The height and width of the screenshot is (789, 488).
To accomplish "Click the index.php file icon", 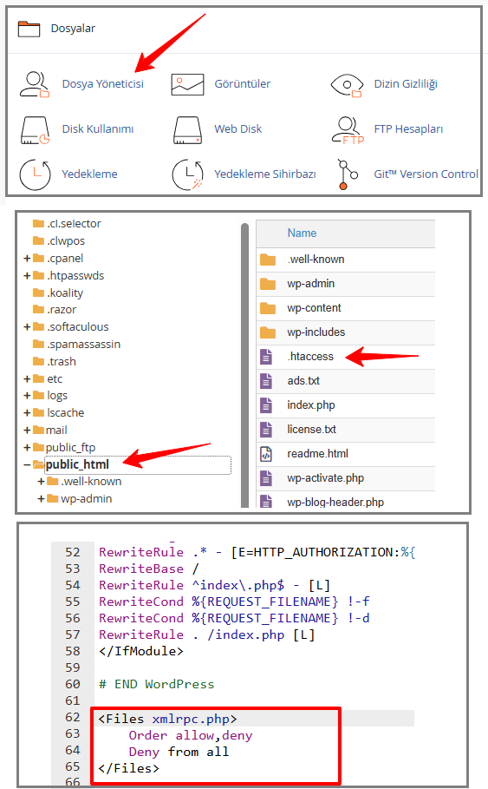I will 266,405.
